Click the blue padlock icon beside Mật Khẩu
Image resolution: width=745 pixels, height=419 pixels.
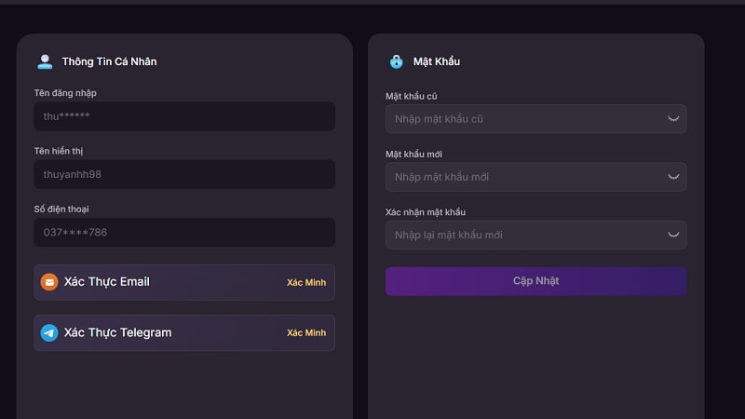pos(397,61)
